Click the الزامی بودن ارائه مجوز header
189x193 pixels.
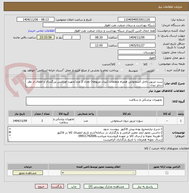click(167, 167)
